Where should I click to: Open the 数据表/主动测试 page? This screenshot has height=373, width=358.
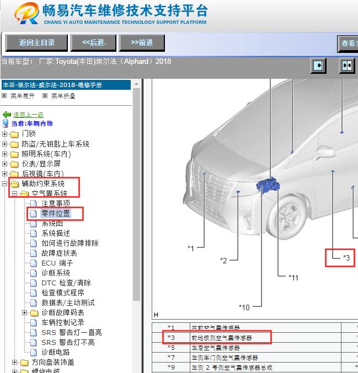68,302
